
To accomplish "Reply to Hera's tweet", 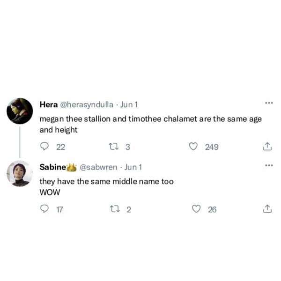I will [45, 147].
